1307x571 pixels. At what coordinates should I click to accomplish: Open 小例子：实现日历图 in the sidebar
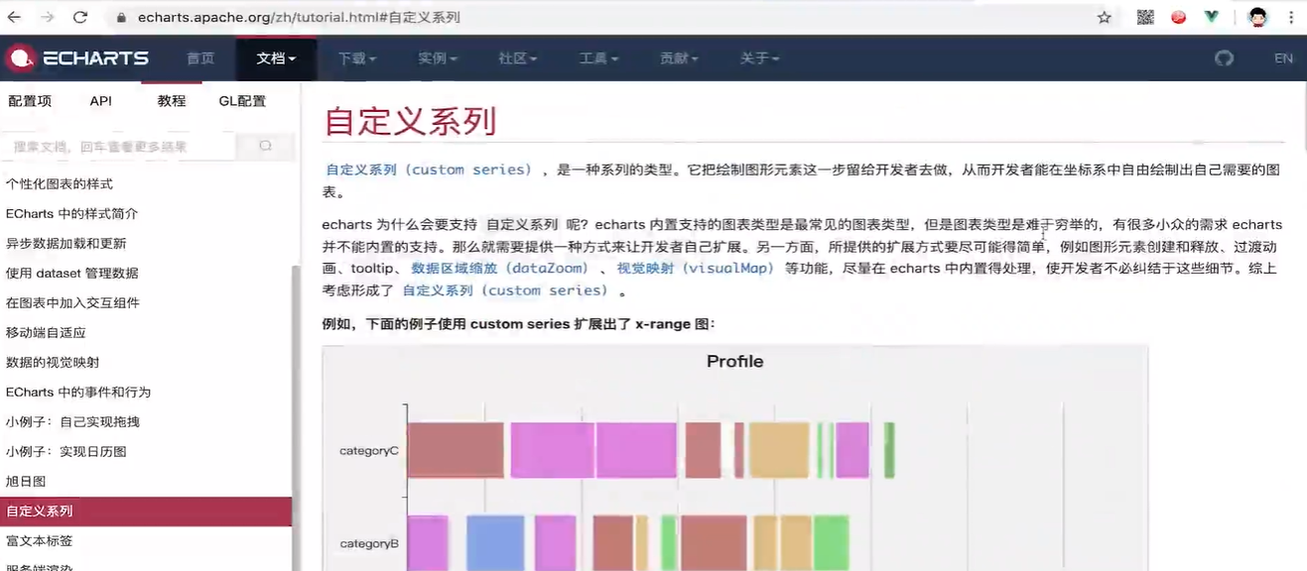click(x=65, y=452)
